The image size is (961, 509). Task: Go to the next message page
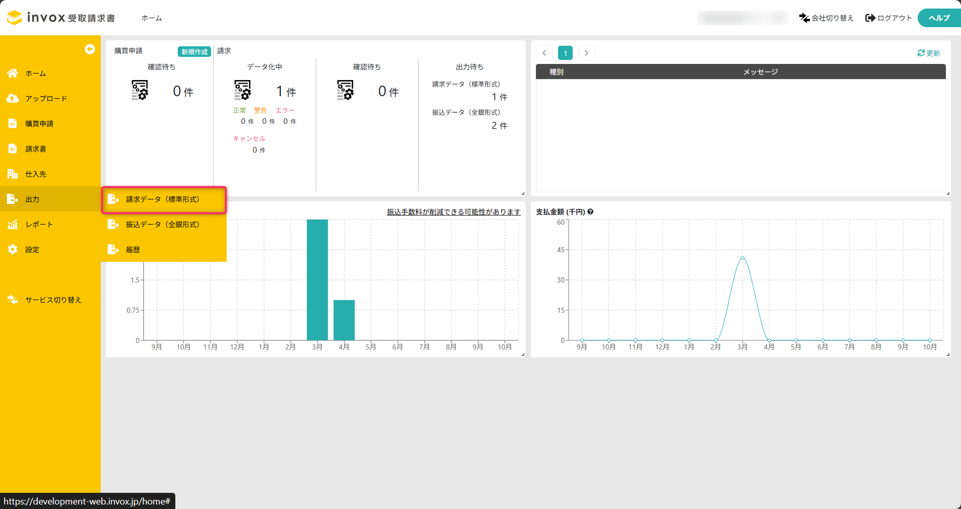pos(586,53)
